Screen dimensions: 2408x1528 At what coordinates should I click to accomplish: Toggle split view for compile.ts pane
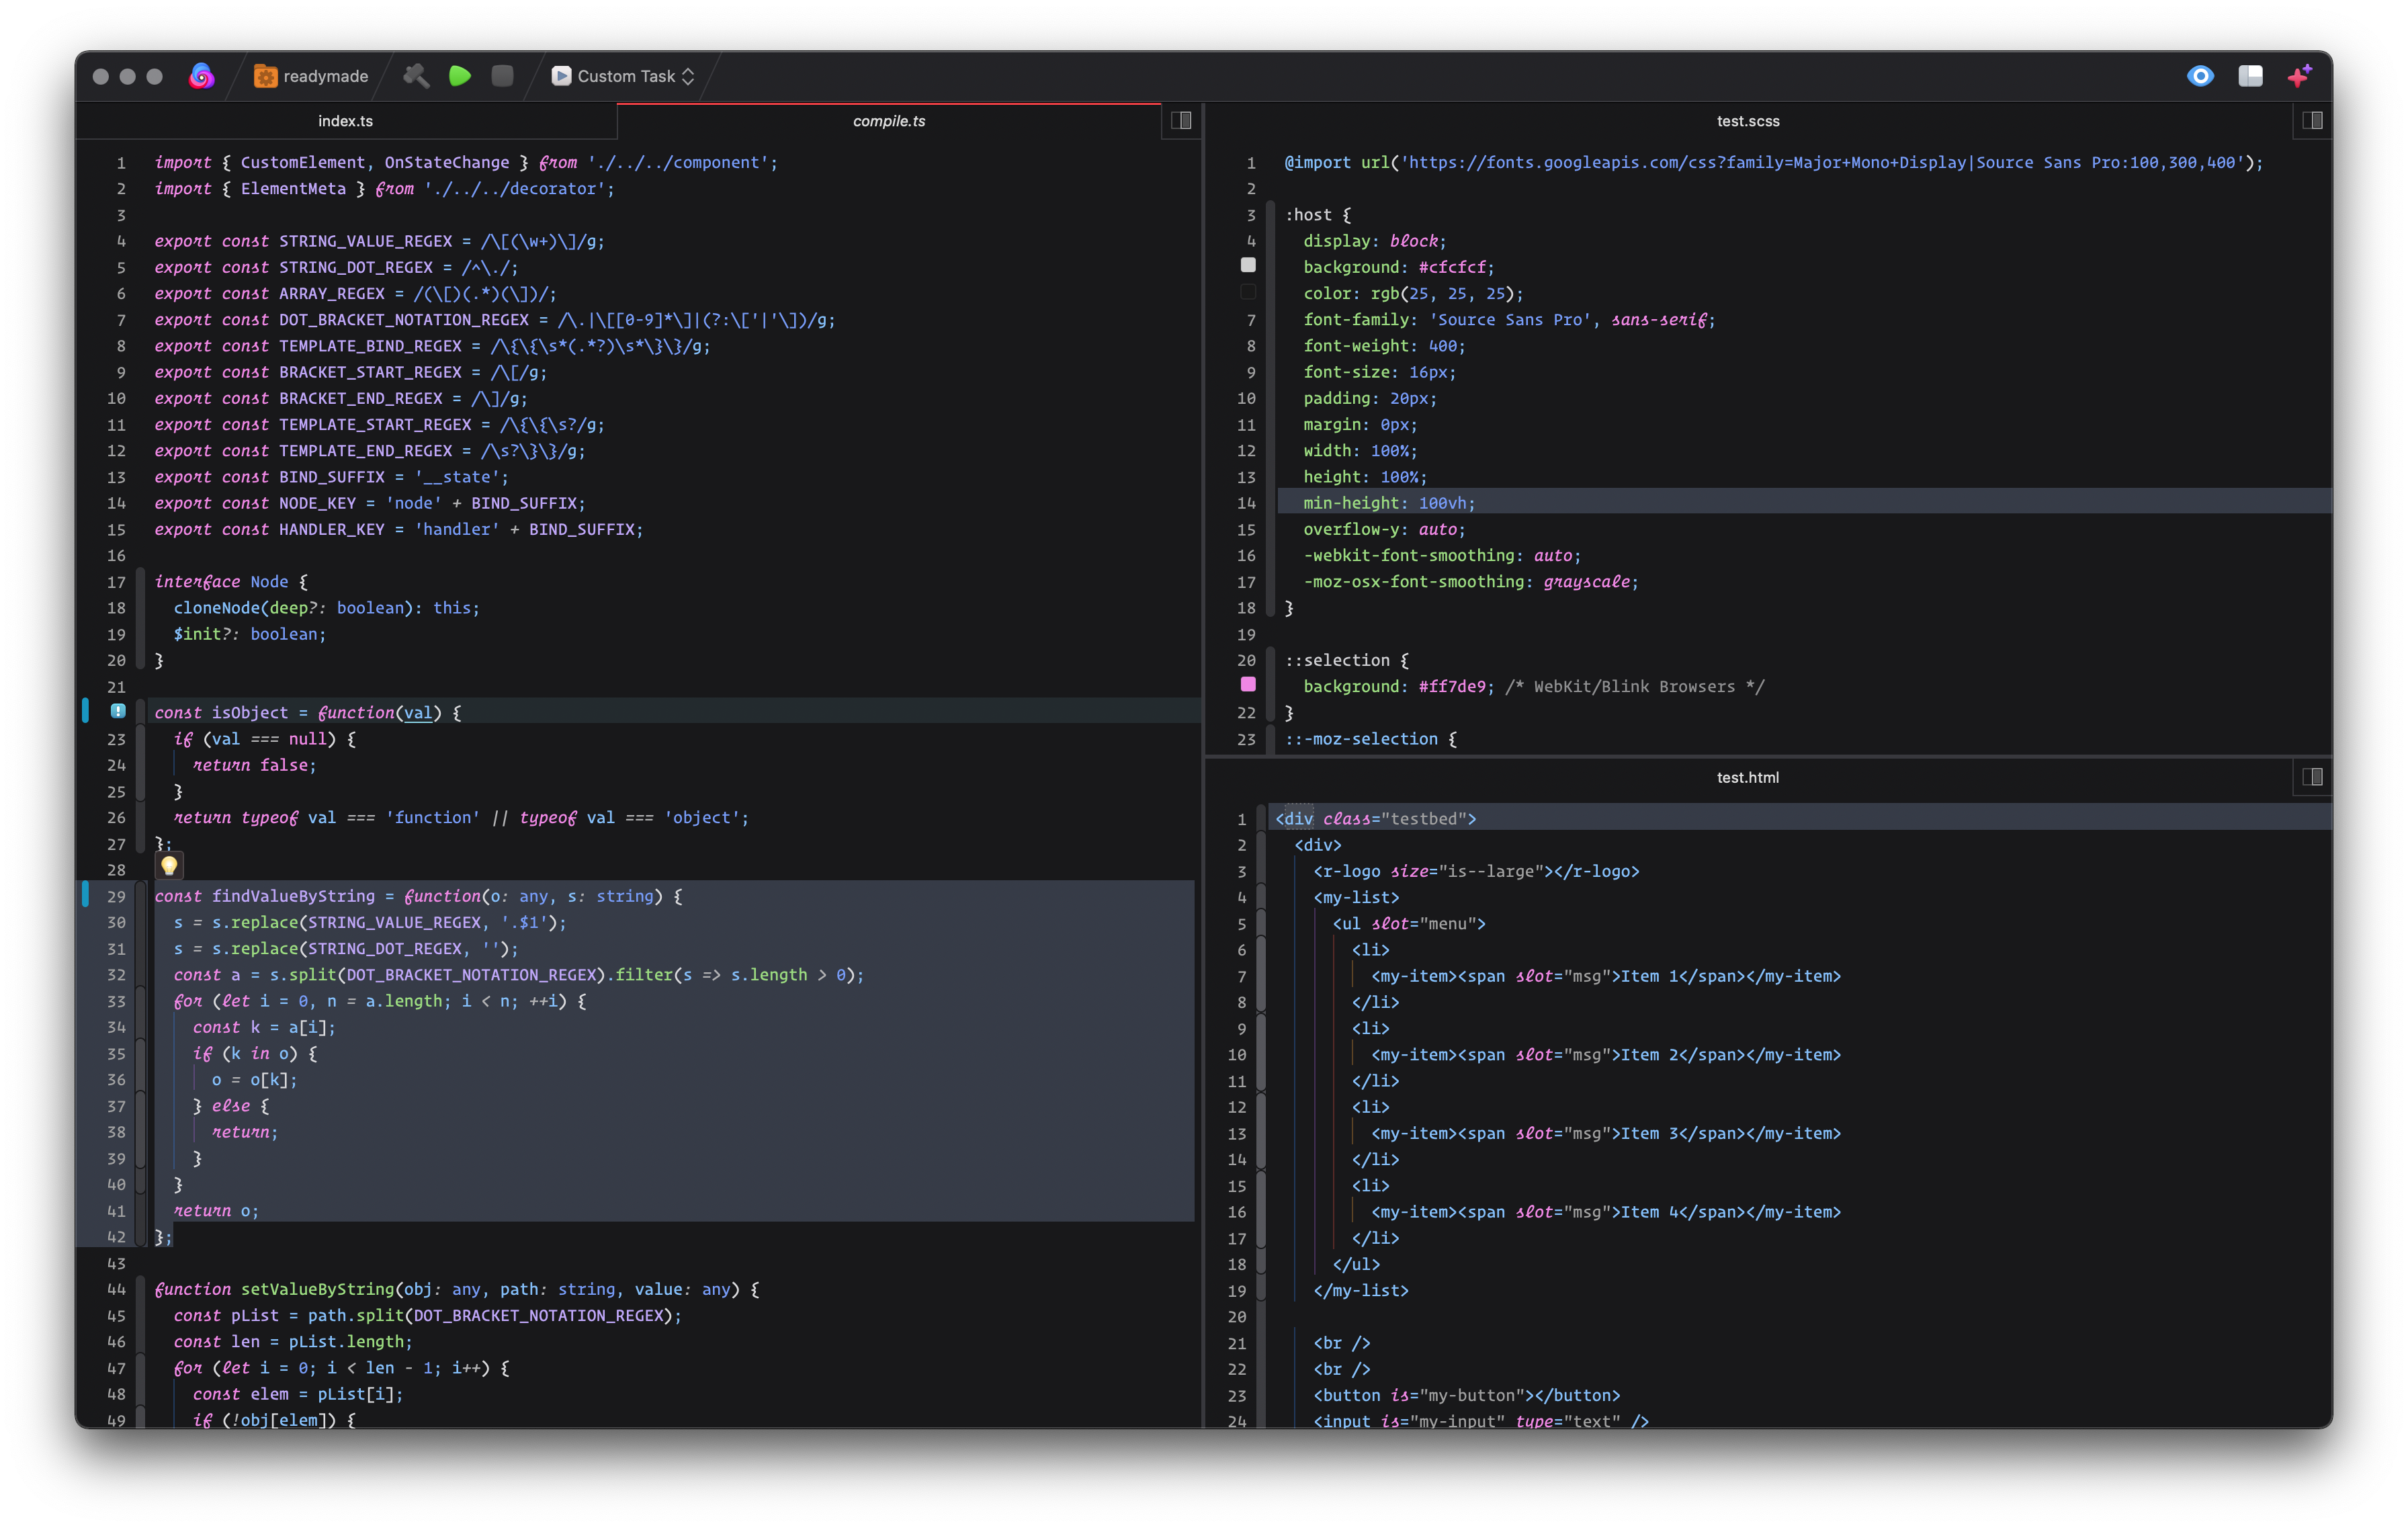(1181, 121)
